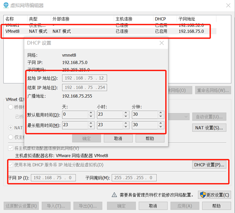The width and height of the screenshot is (235, 213).
Task: Increase default lease hours with up arrow
Action: [126, 113]
